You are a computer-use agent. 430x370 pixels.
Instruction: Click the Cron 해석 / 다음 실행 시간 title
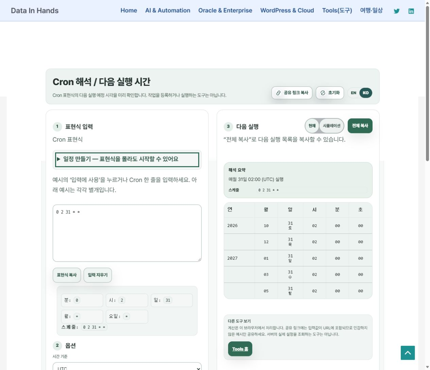click(101, 82)
